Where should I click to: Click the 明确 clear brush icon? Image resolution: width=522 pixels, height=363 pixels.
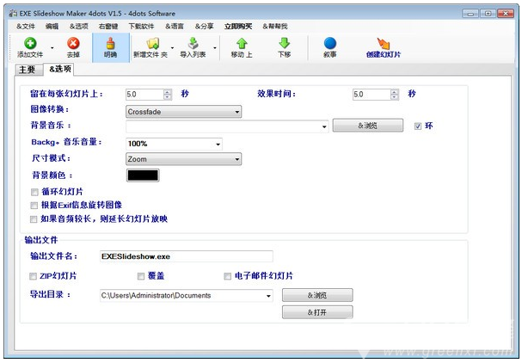[111, 44]
